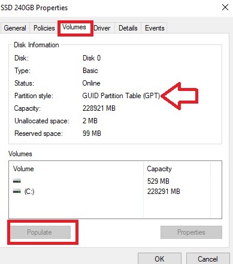Click the 2 MB unallocated space value
The width and height of the screenshot is (233, 264).
click(x=90, y=121)
